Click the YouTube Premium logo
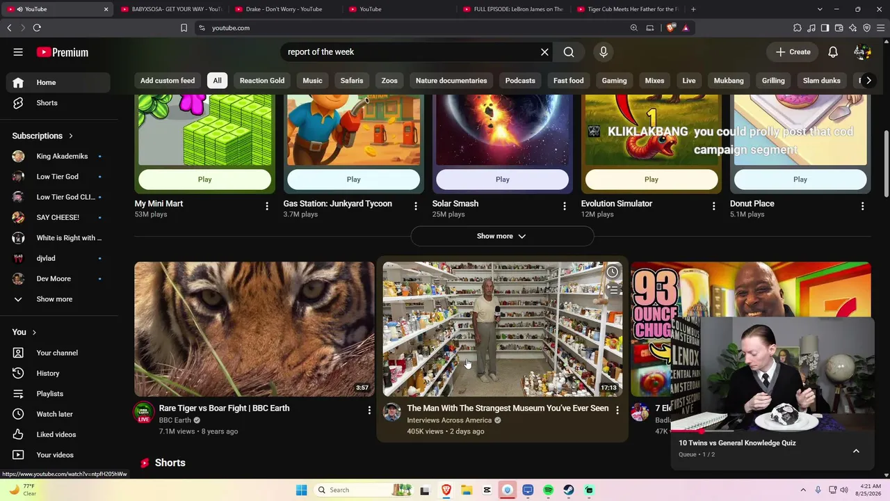Screen dimensions: 890x501 coord(63,52)
